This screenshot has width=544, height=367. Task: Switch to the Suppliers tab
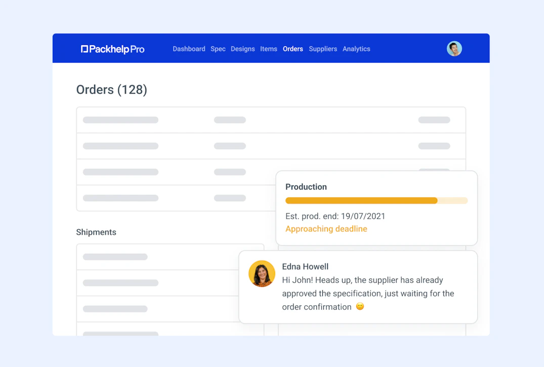(323, 49)
